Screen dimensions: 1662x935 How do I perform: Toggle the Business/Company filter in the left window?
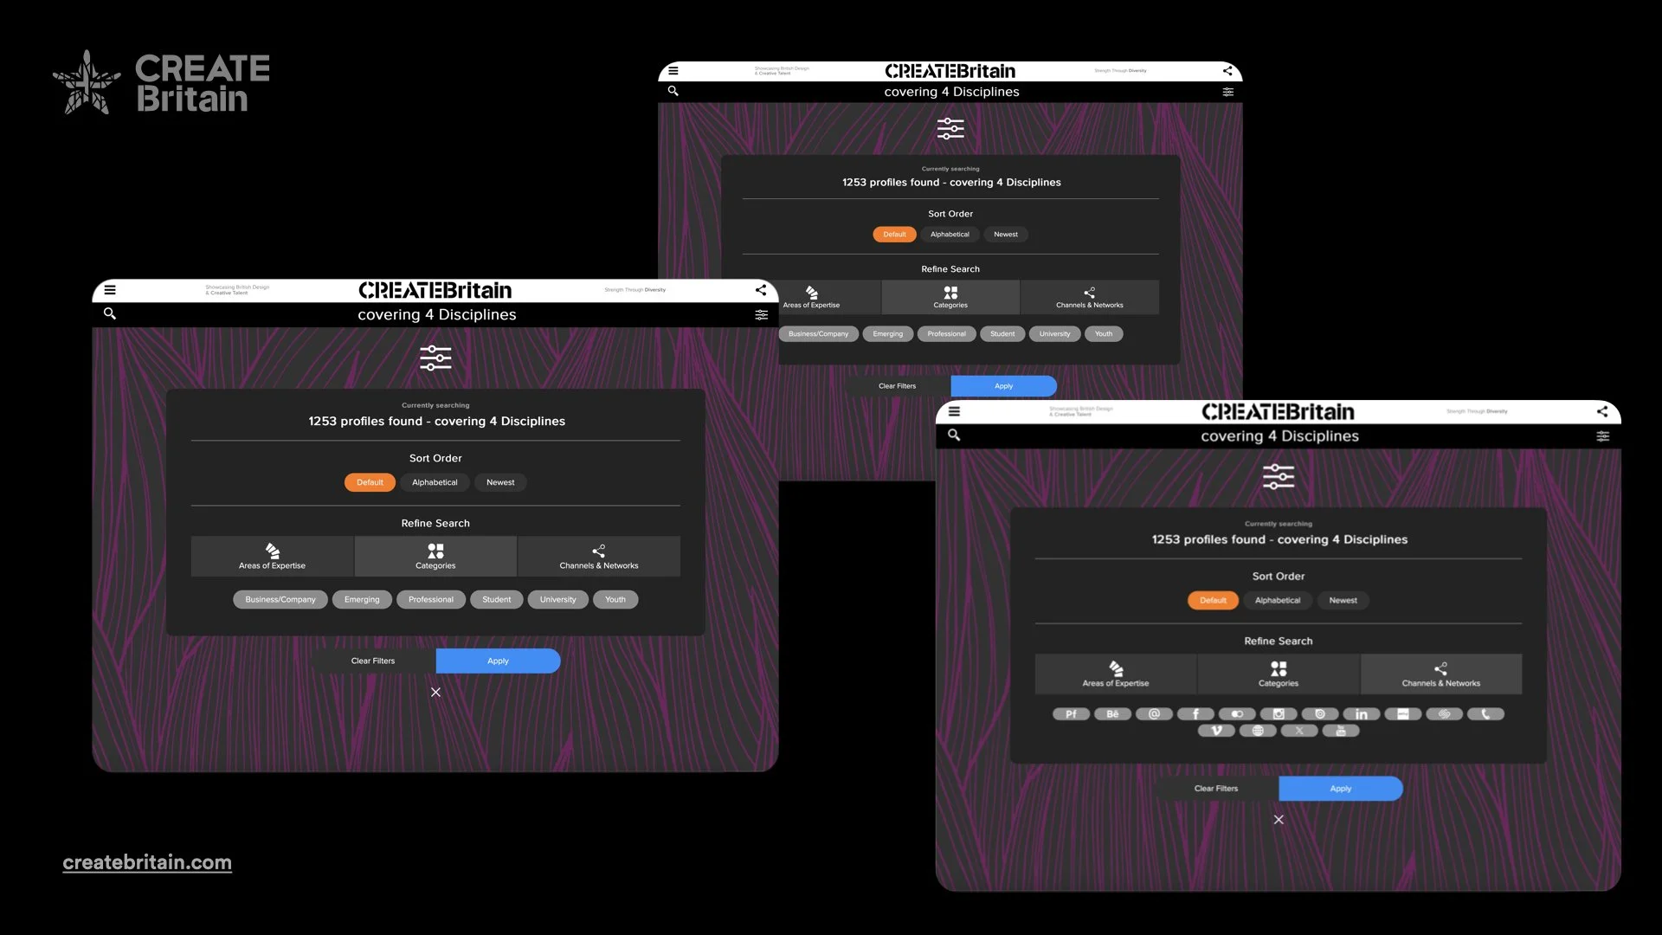click(x=280, y=599)
